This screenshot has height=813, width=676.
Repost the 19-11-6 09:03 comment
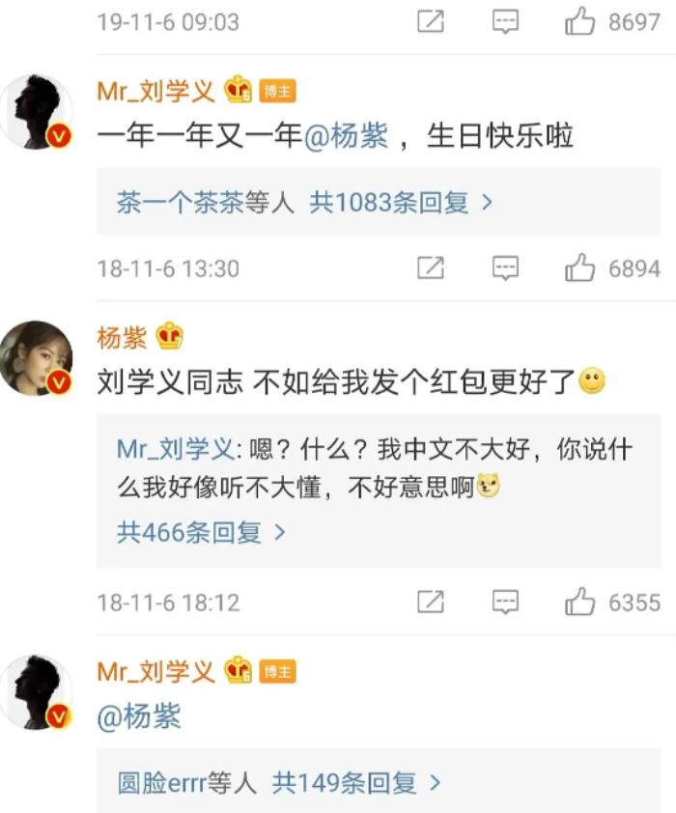pyautogui.click(x=431, y=21)
